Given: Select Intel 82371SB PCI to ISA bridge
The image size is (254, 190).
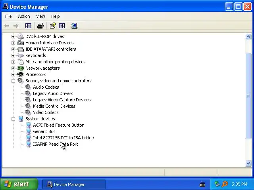Looking at the screenshot, I should (63, 138).
